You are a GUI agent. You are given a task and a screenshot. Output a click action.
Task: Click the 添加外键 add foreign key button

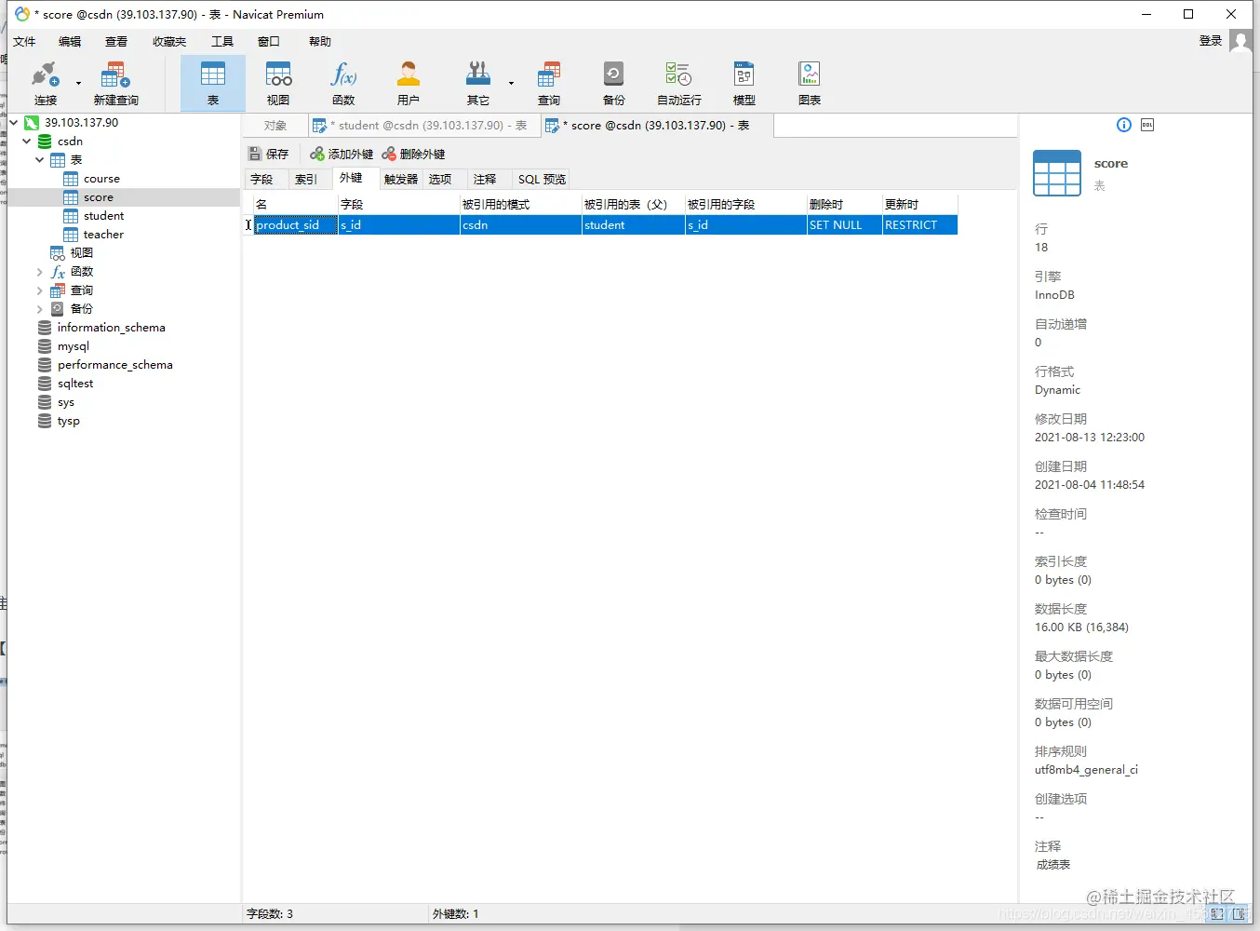click(342, 154)
